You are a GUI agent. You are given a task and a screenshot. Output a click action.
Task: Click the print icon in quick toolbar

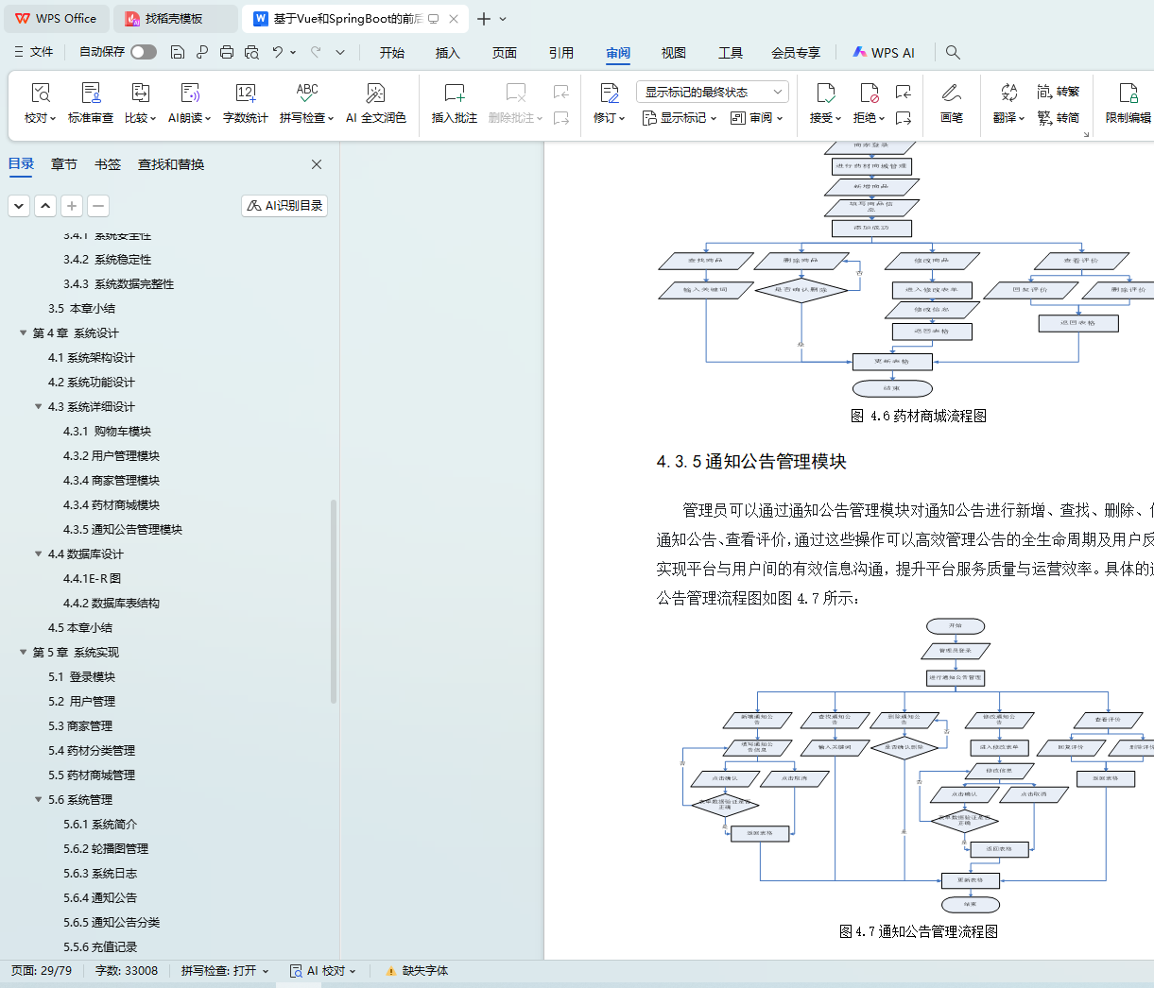tap(227, 53)
